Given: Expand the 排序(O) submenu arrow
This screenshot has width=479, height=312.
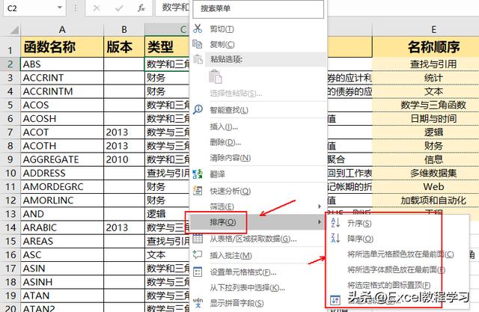Looking at the screenshot, I should click(320, 221).
